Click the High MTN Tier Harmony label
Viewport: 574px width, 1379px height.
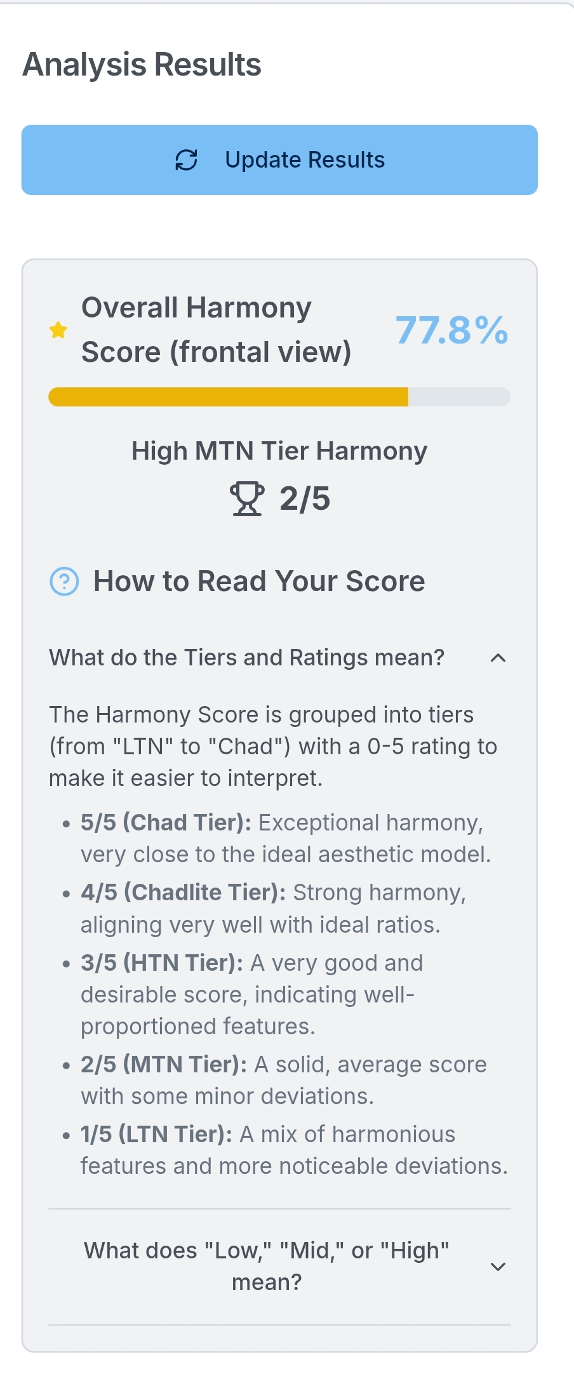[x=279, y=451]
